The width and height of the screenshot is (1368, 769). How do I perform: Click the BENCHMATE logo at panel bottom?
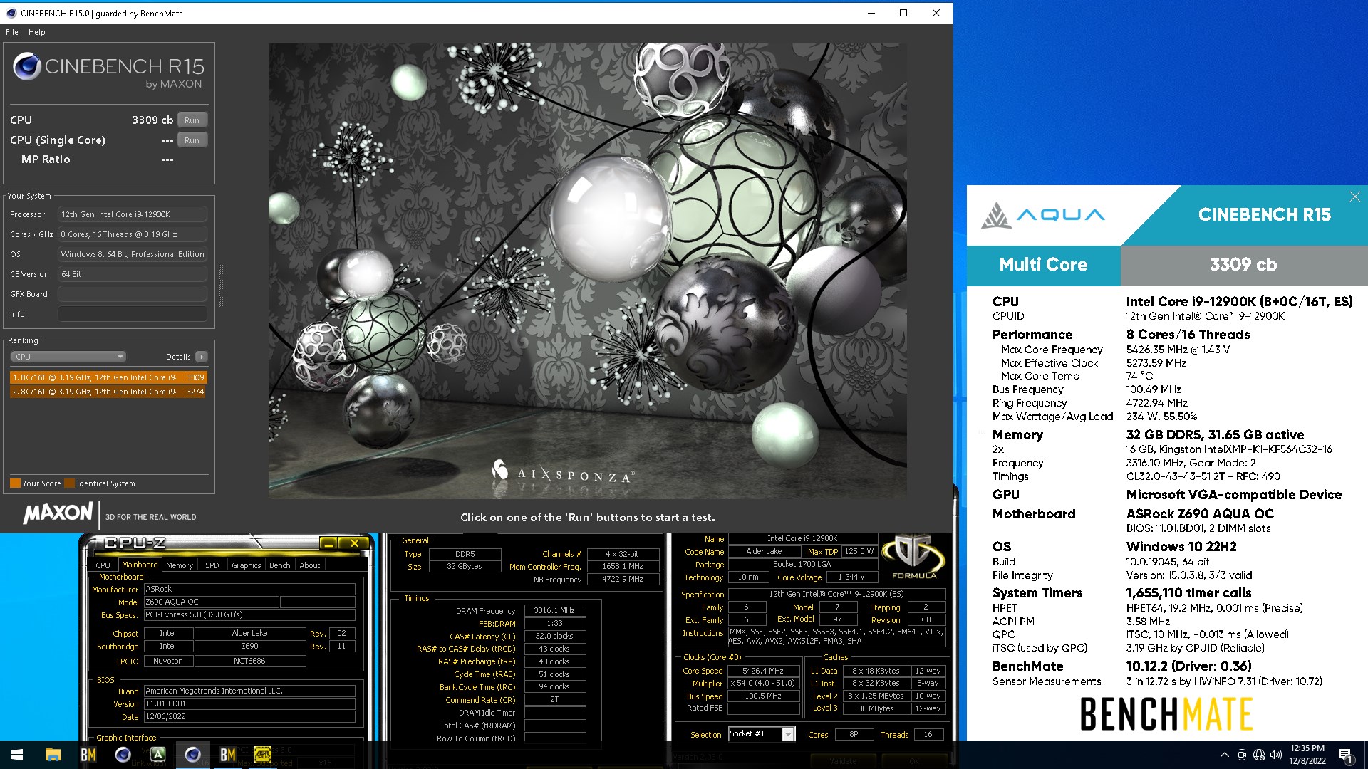1166,714
